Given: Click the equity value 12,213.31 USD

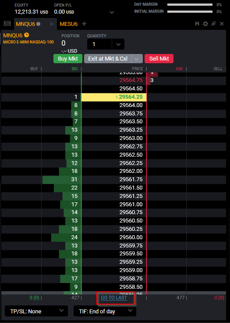Looking at the screenshot, I should click(31, 12).
